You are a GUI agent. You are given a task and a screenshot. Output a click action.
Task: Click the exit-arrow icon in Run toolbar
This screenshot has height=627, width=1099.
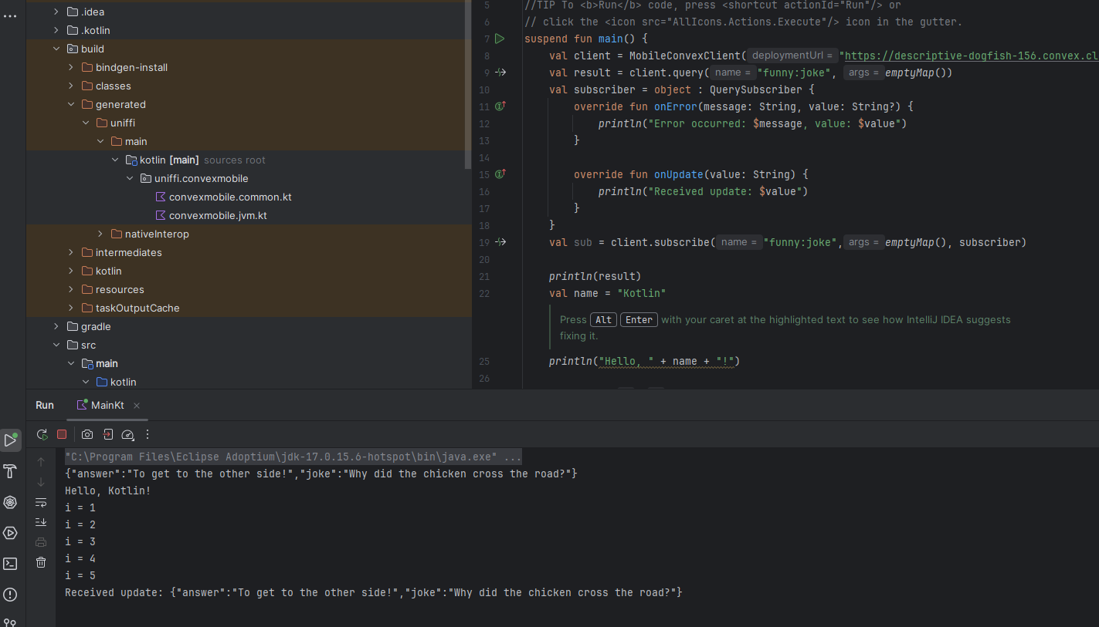(x=108, y=434)
